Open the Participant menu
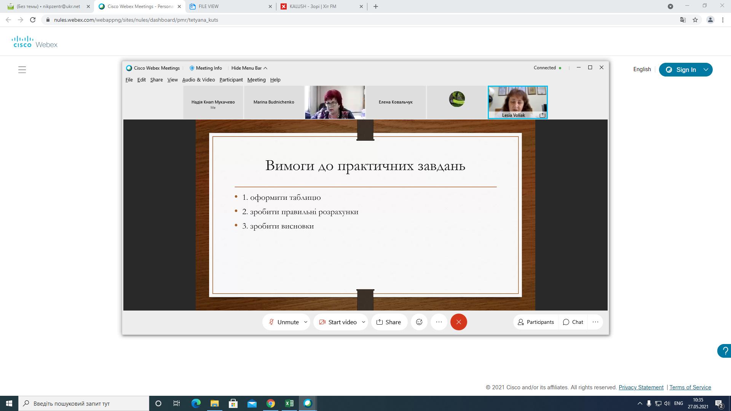This screenshot has width=731, height=411. click(231, 80)
